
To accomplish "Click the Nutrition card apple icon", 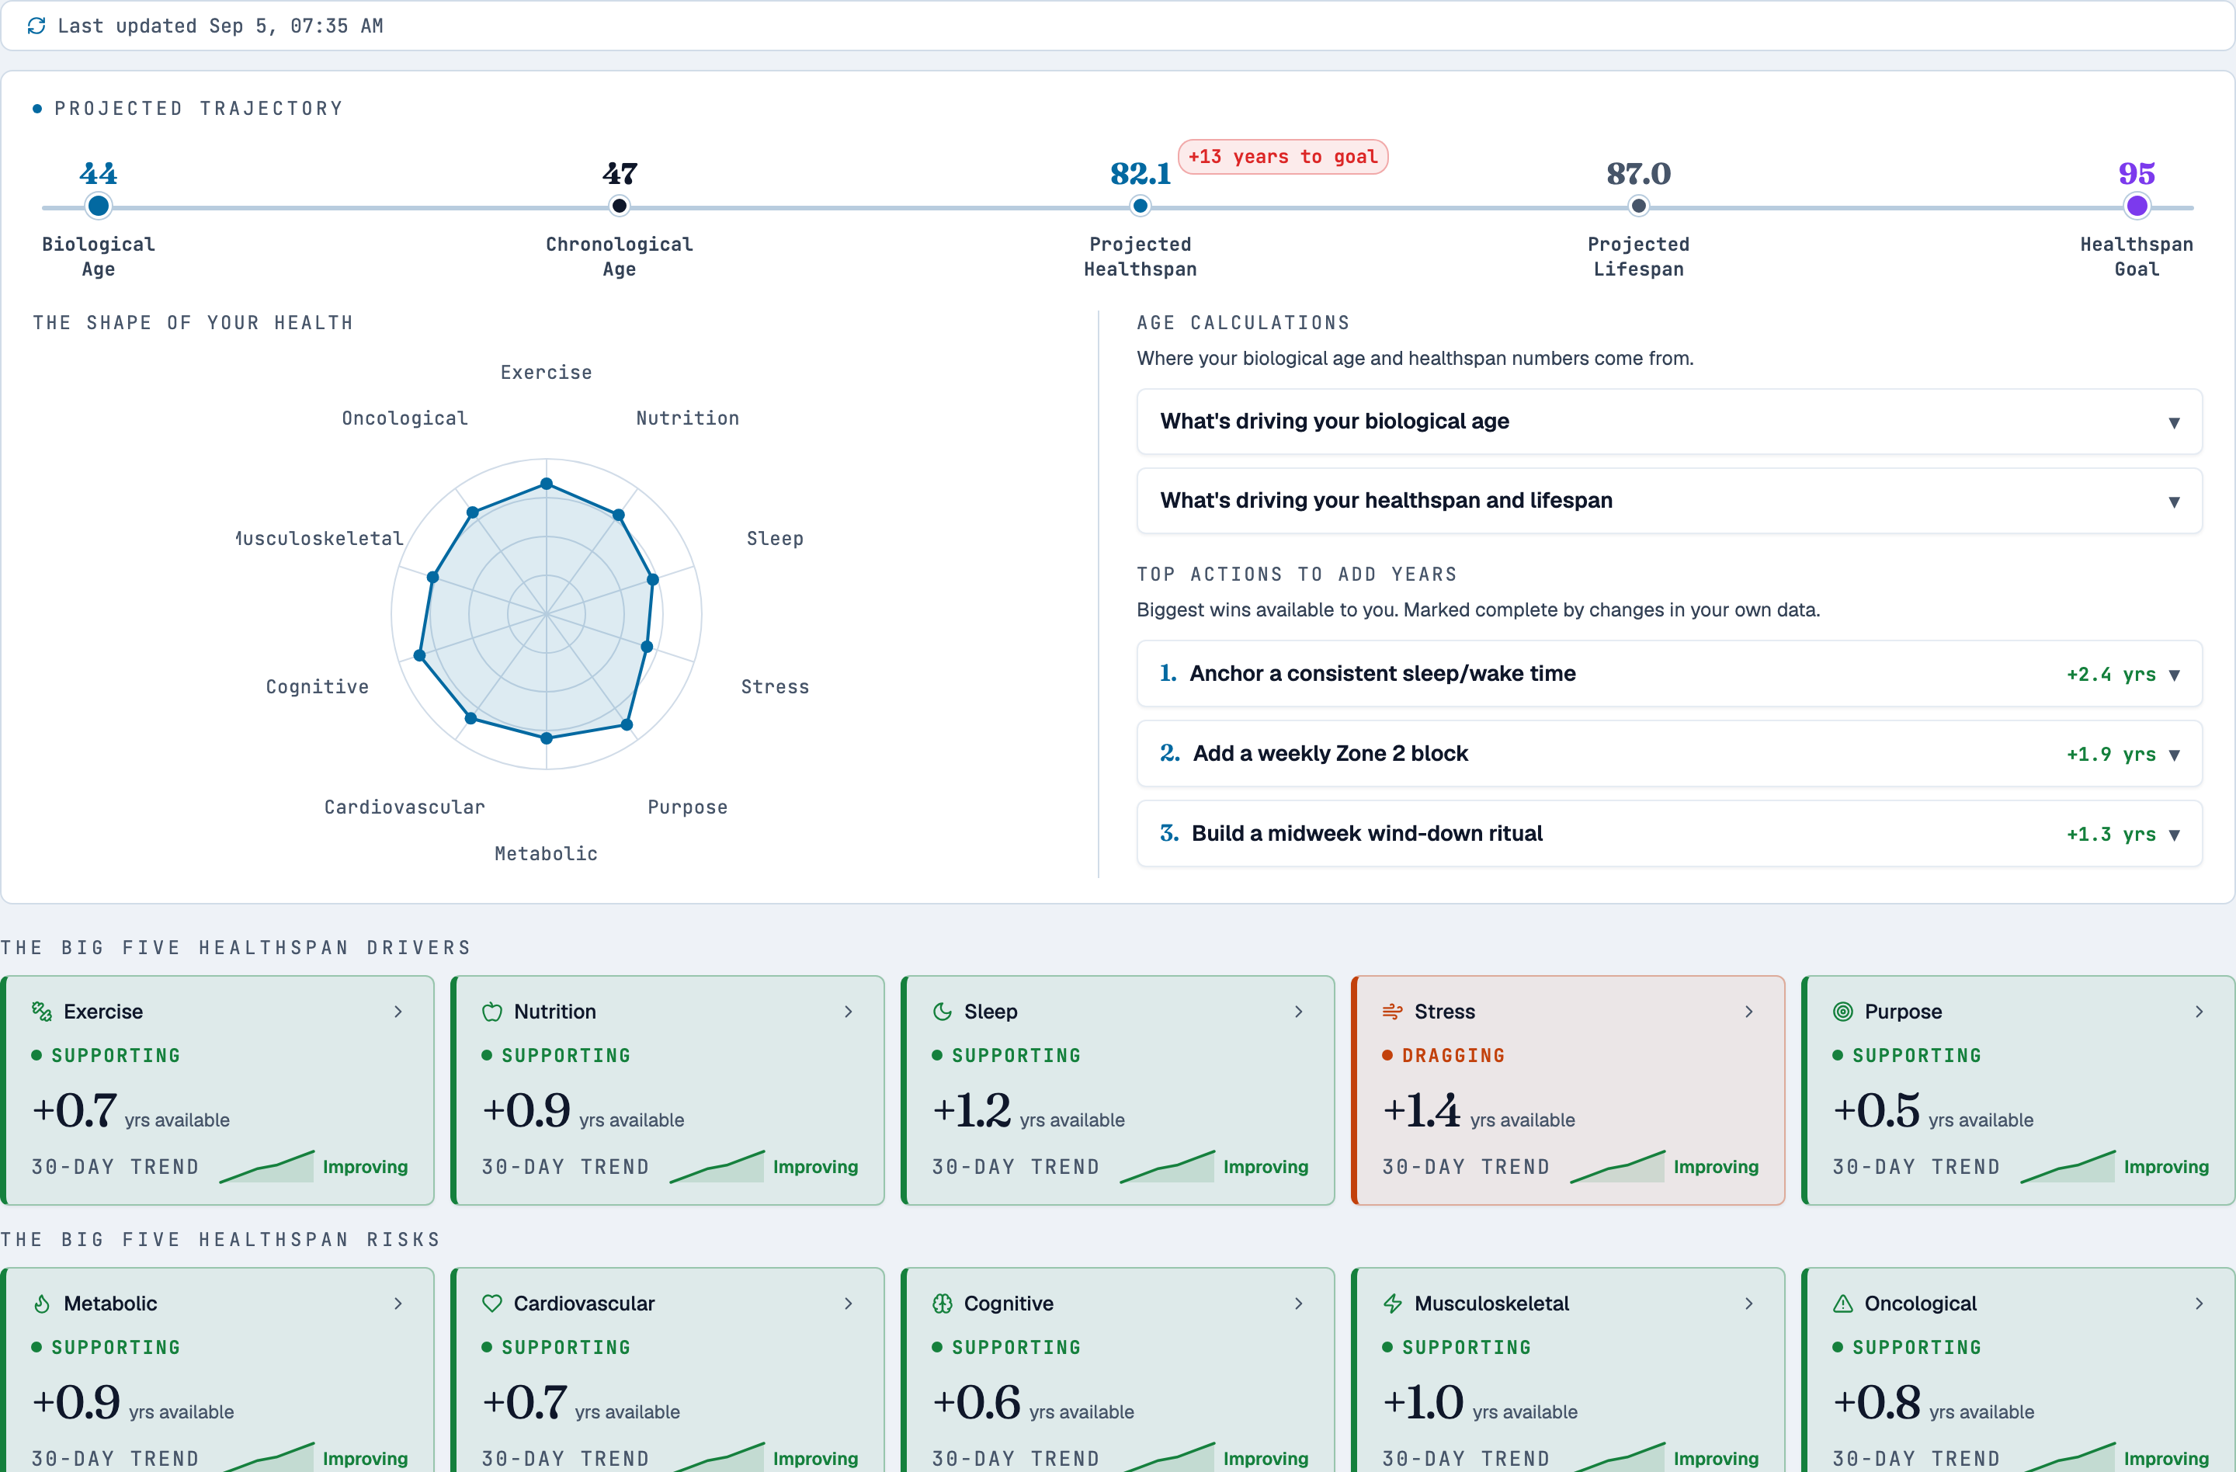I will 491,1011.
